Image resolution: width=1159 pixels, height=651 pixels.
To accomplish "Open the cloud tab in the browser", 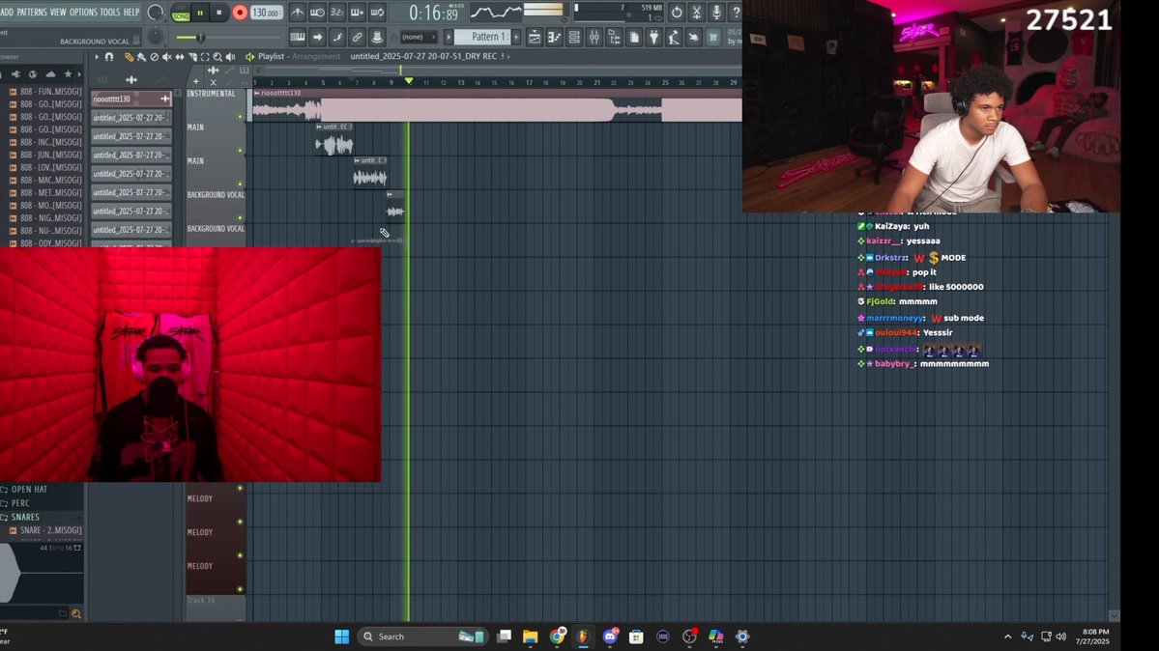I will [x=50, y=74].
